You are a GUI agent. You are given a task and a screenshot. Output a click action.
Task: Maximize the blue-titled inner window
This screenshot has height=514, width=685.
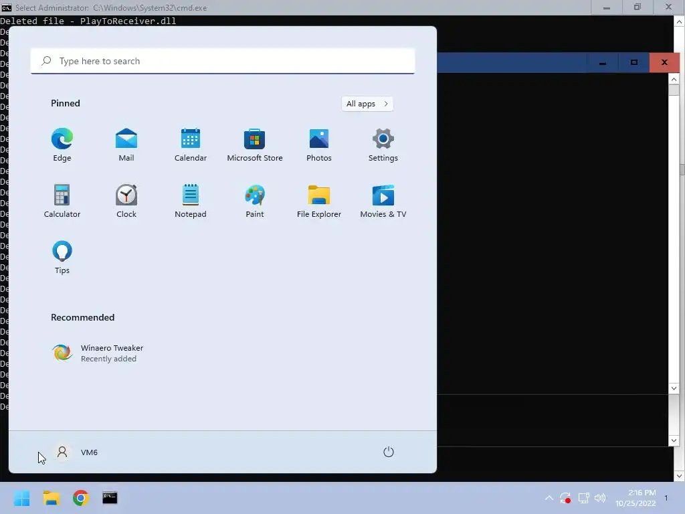(x=634, y=62)
